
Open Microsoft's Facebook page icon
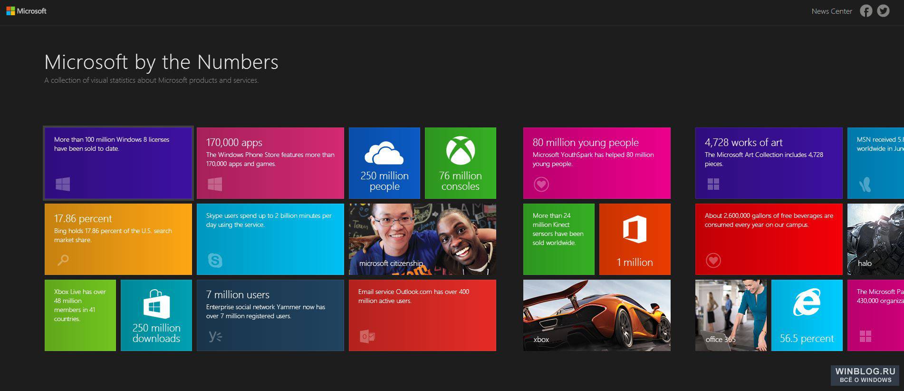(866, 11)
